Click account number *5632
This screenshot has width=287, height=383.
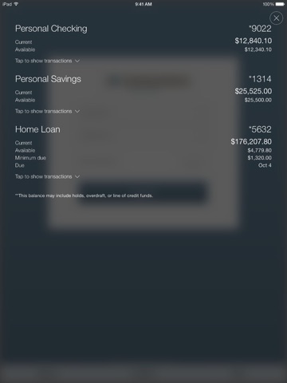[x=260, y=129]
